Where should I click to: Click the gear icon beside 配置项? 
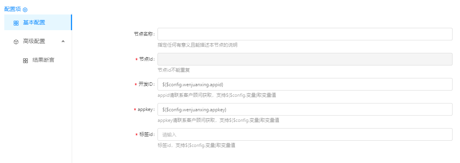click(25, 9)
